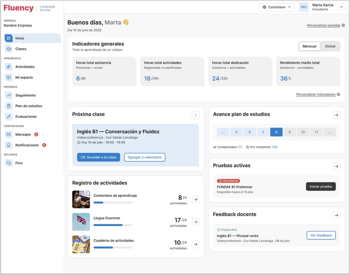Select study plan unit 7
The width and height of the screenshot is (350, 275).
tap(263, 132)
